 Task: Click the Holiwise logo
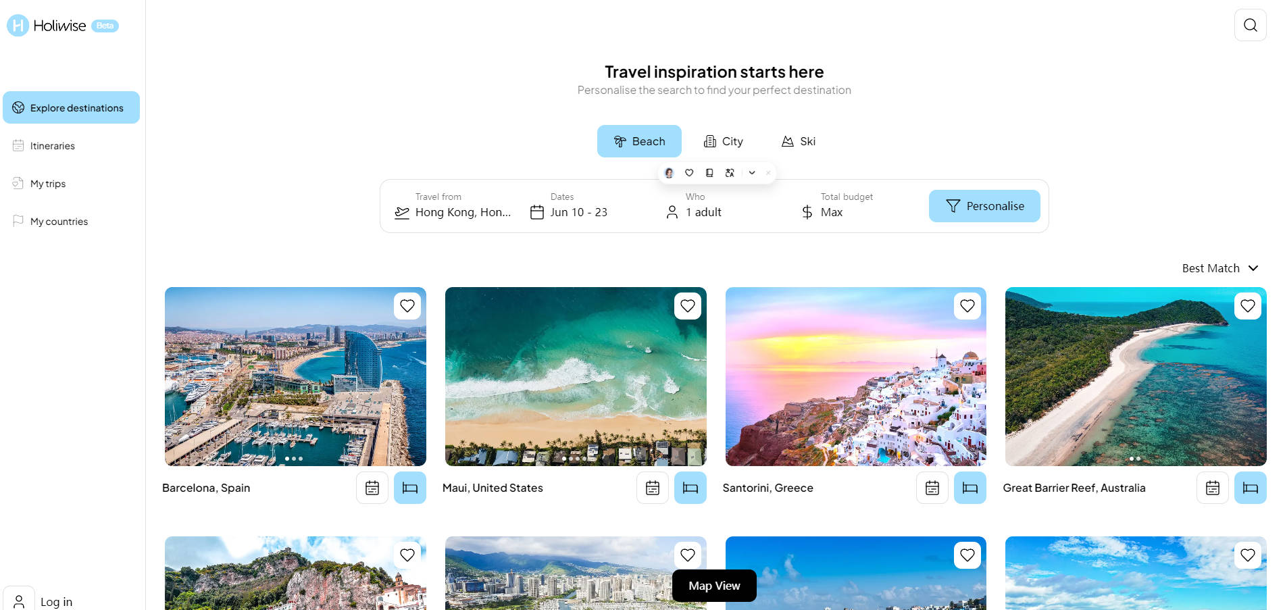47,26
